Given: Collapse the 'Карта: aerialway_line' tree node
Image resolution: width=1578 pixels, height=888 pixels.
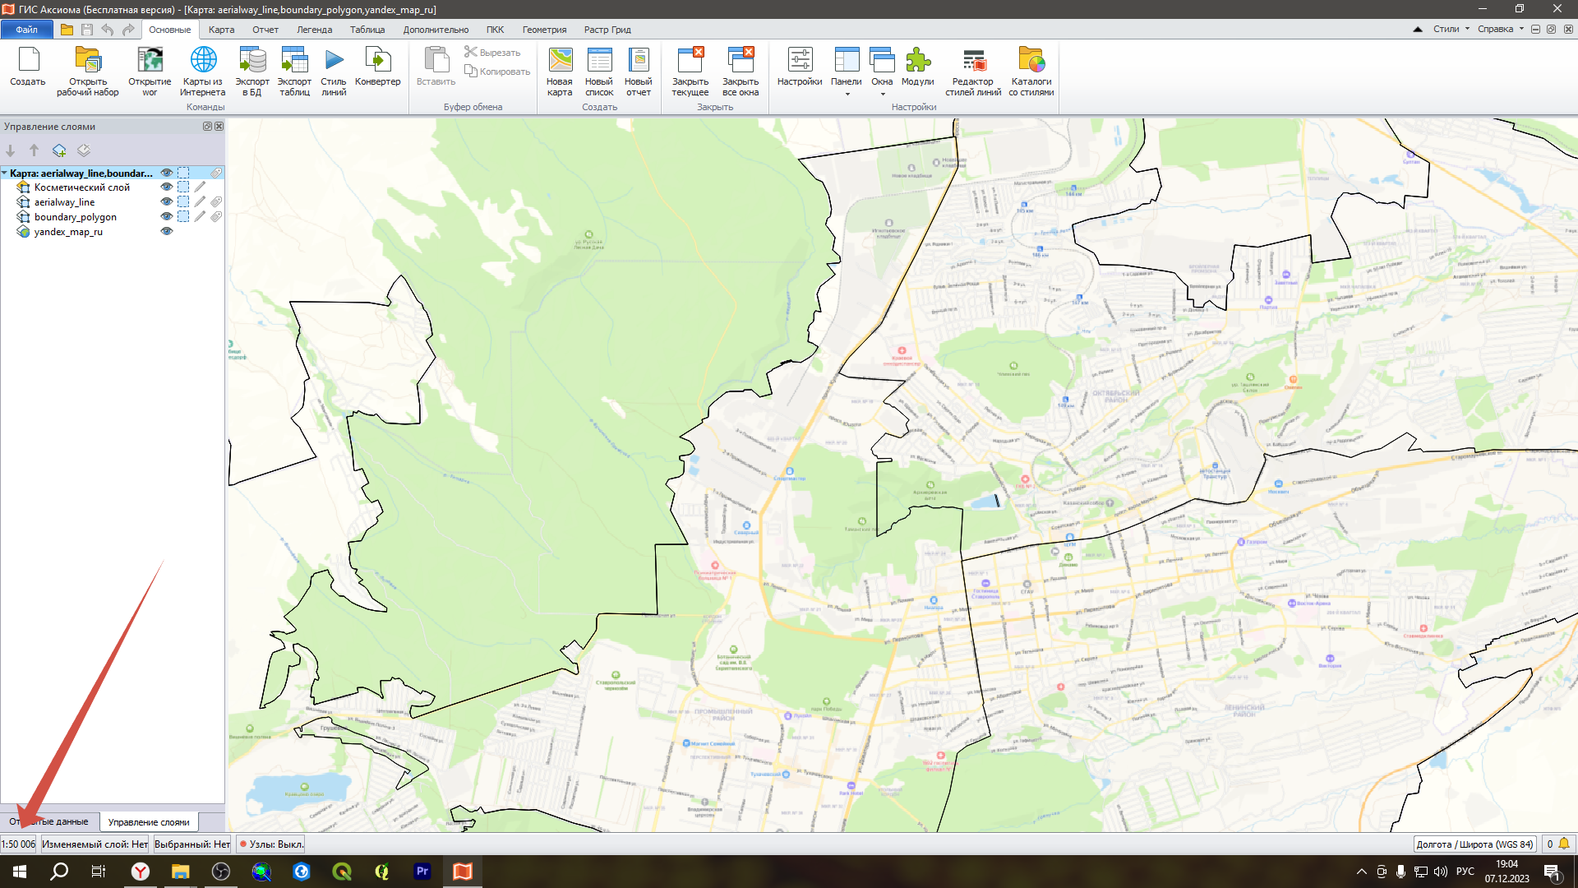Looking at the screenshot, I should [5, 173].
